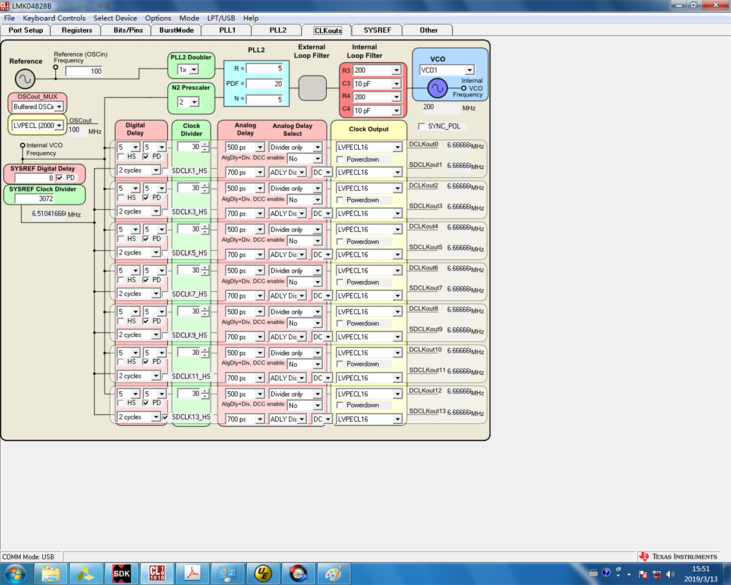Viewport: 731px width, 585px height.
Task: Uncheck the SDCLK13_HS checkbox
Action: (165, 417)
